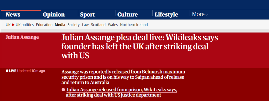
Task: Open the Society subsection
Action: [x=74, y=25]
